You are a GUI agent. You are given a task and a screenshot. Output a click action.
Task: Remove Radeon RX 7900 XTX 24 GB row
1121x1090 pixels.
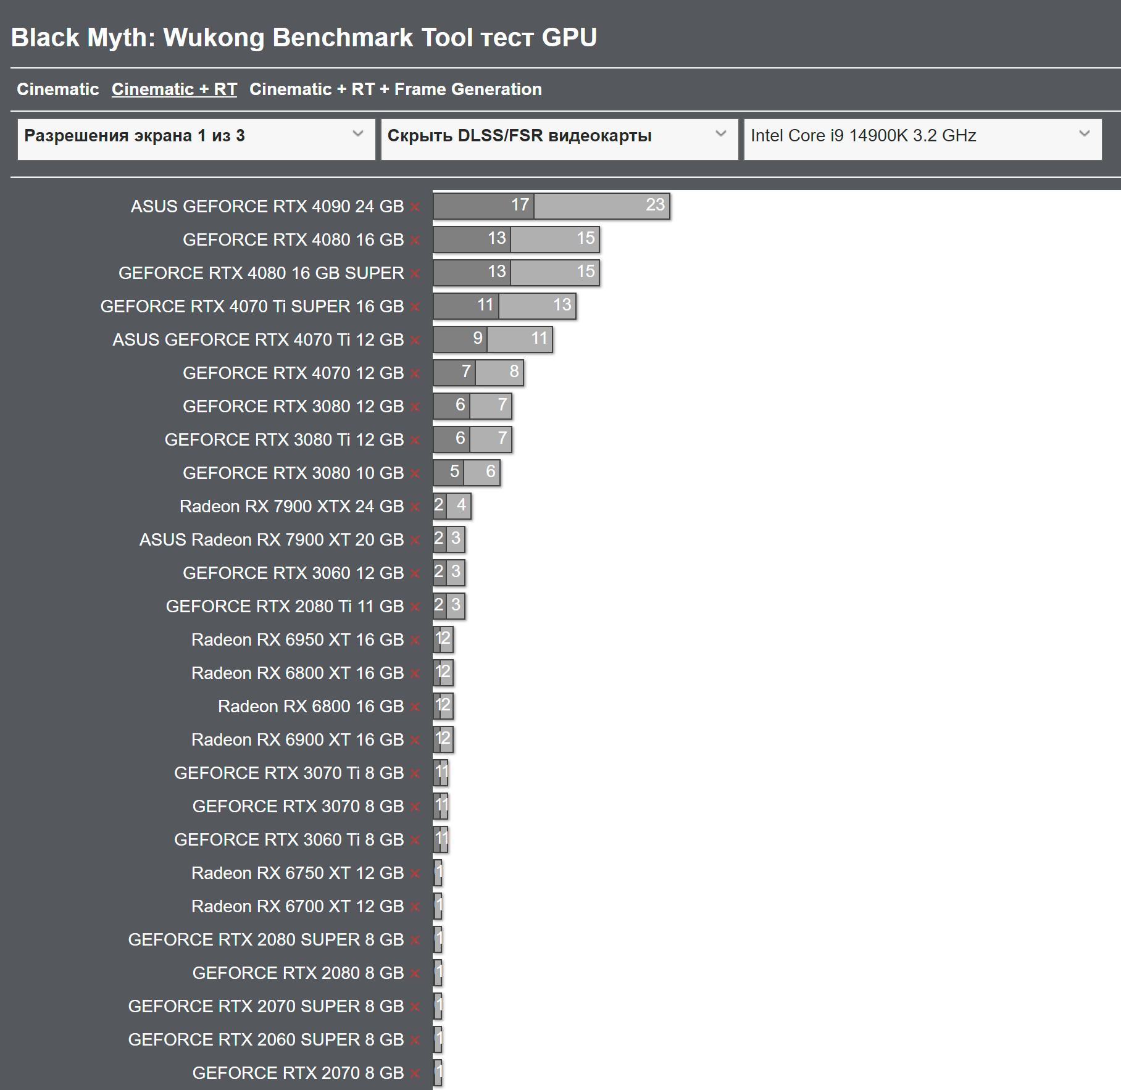tap(415, 507)
